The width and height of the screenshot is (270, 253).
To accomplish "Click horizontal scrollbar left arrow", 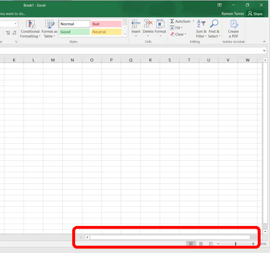I will coord(87,237).
